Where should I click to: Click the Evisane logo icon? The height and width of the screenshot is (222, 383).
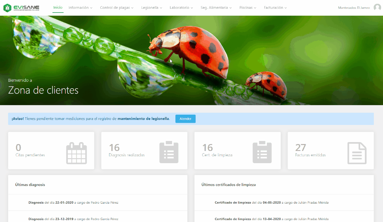(x=7, y=8)
